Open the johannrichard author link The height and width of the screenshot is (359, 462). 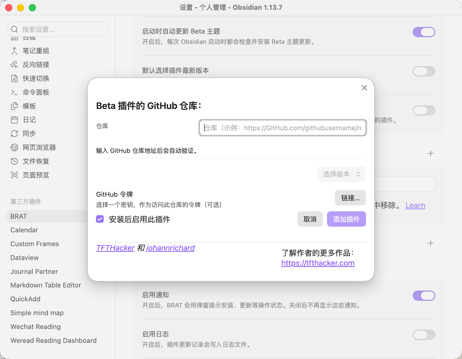click(x=170, y=248)
